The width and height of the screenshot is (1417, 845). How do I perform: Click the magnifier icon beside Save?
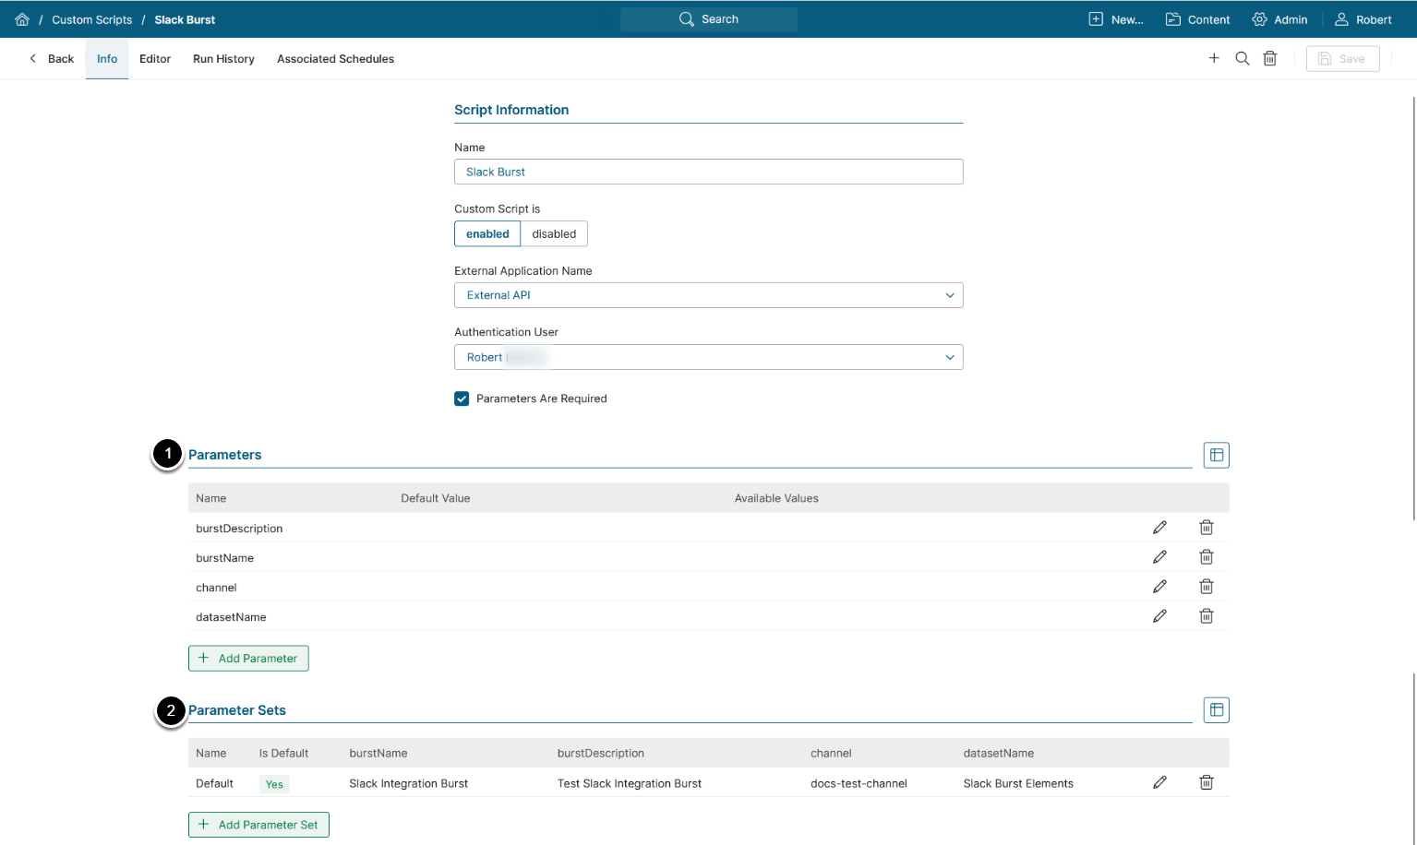pyautogui.click(x=1243, y=58)
